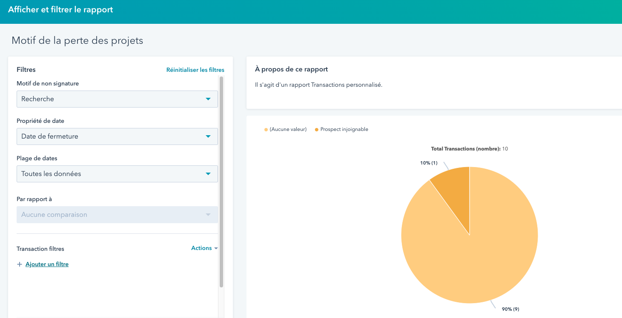
Task: Click the Réinitialiser les filtres link
Action: tap(195, 70)
